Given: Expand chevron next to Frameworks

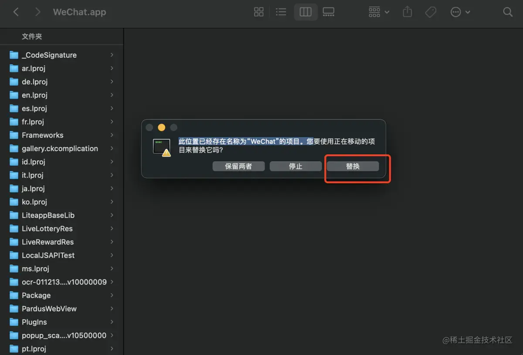Looking at the screenshot, I should [112, 135].
